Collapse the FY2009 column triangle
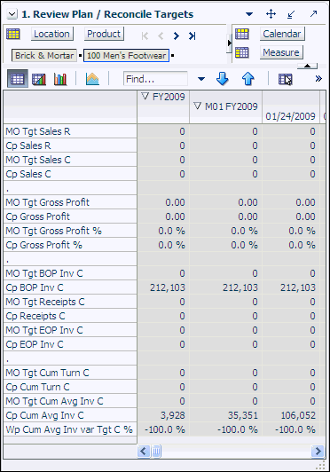330x472 pixels. 145,97
